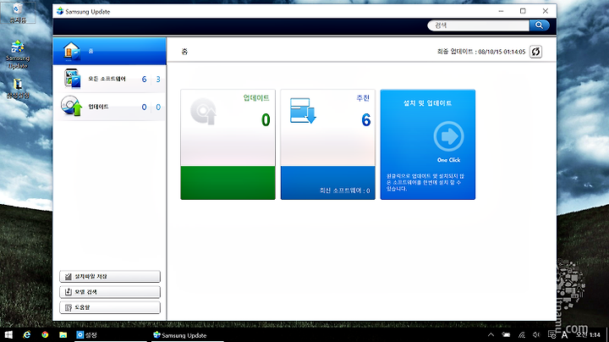
Task: Click the large green '0' in Update tile
Action: 266,120
